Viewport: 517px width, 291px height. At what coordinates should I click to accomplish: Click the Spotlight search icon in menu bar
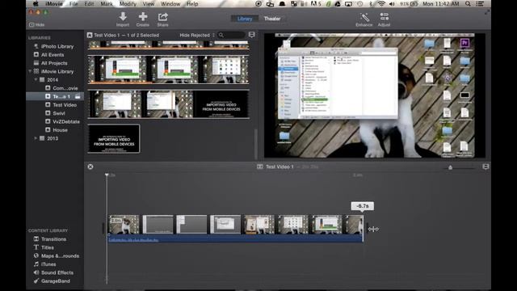pyautogui.click(x=468, y=4)
